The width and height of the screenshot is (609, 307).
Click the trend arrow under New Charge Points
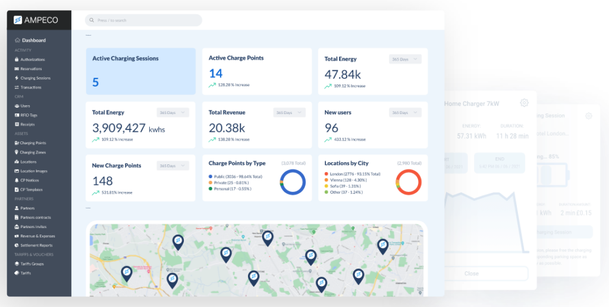[96, 192]
